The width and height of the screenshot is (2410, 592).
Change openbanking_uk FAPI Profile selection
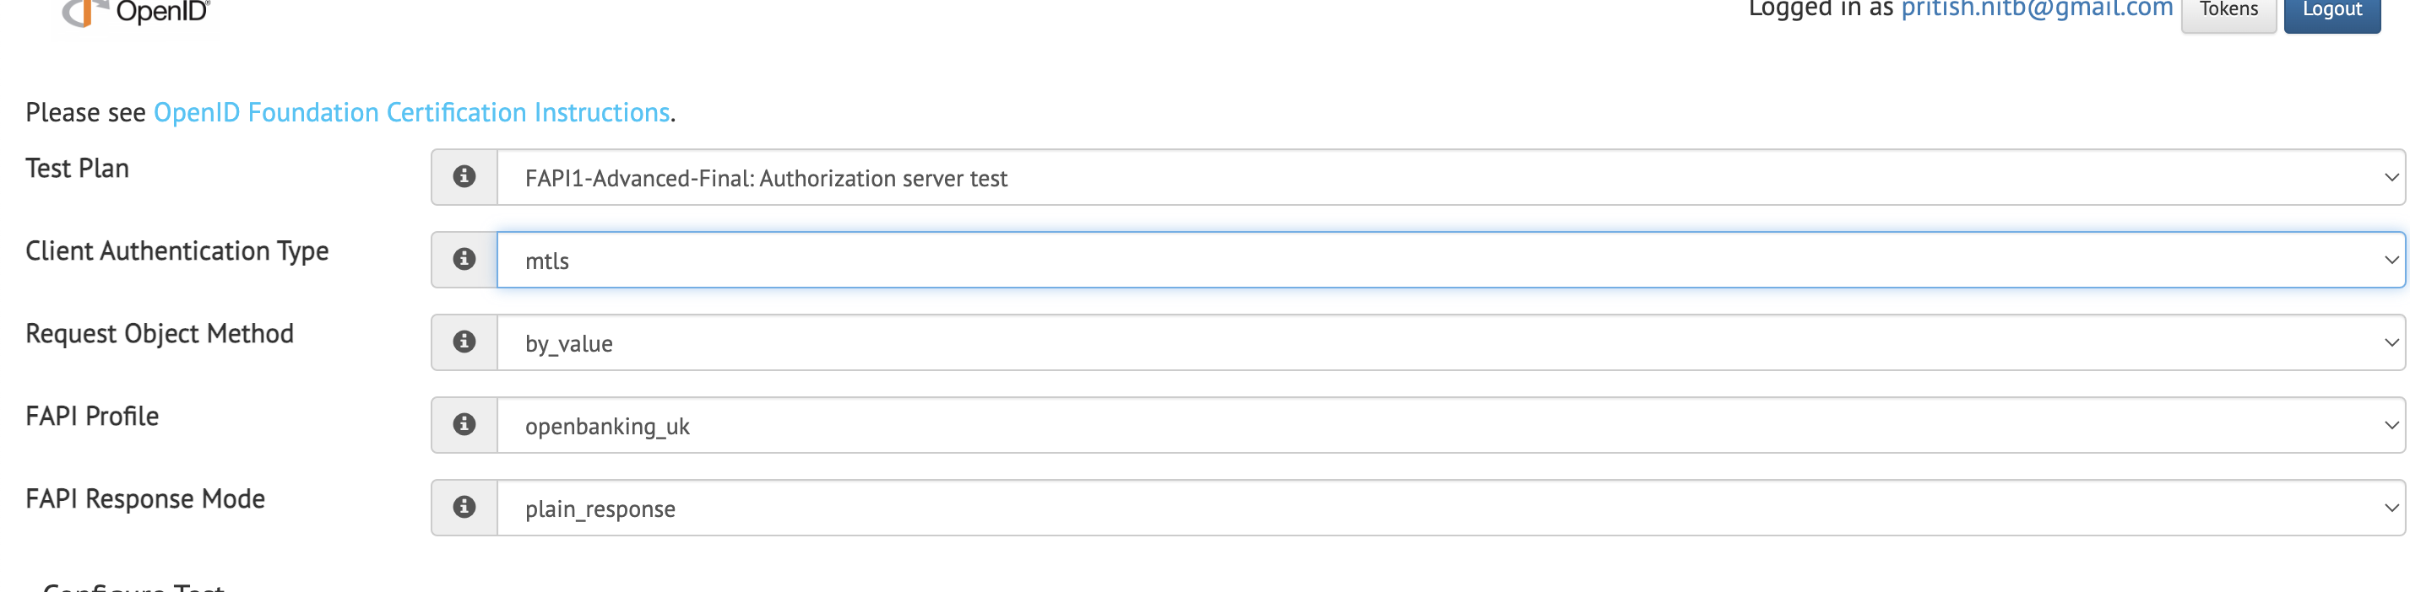click(x=1403, y=425)
